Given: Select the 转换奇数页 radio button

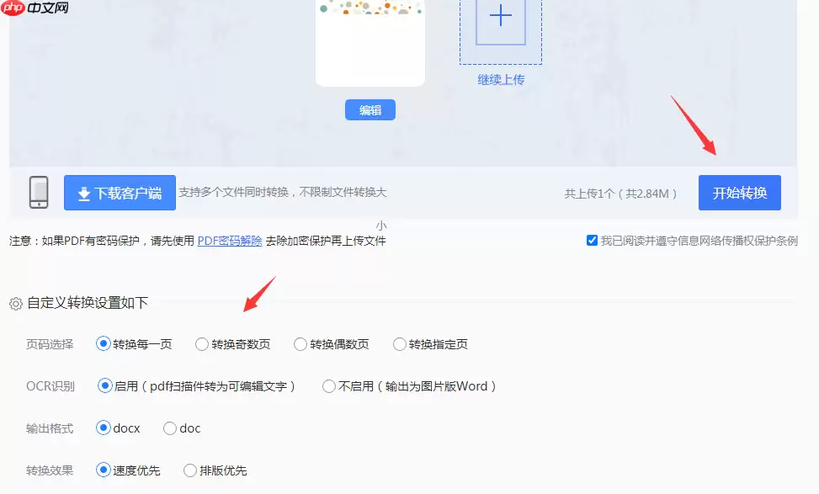Looking at the screenshot, I should (202, 344).
